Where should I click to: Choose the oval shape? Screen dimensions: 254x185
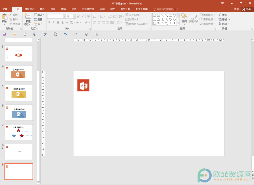[174, 16]
